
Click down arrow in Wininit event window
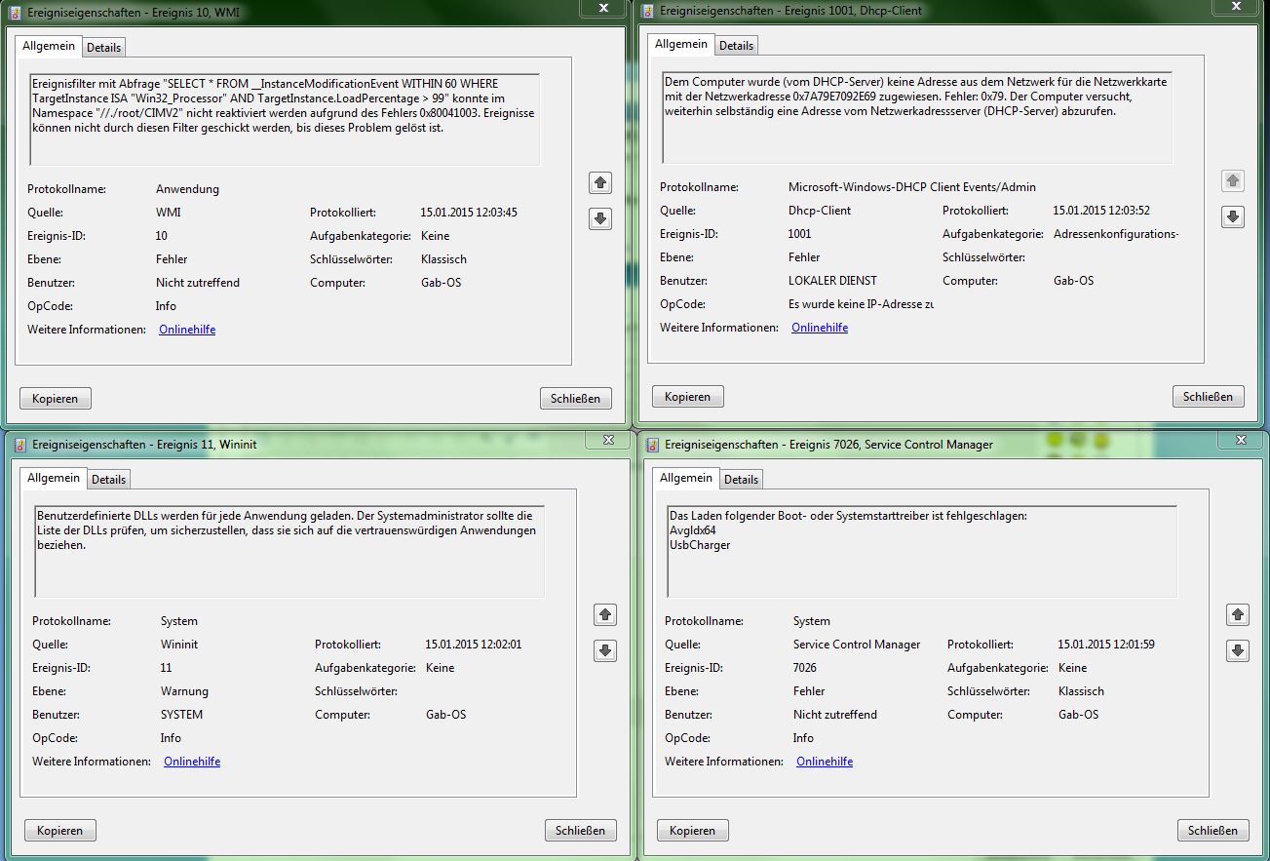605,650
